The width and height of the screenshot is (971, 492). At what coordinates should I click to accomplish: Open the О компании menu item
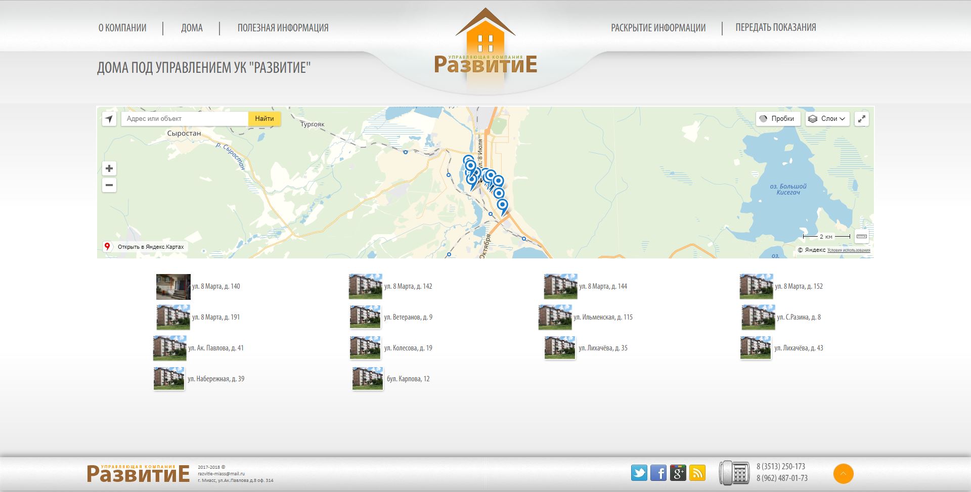[x=122, y=28]
